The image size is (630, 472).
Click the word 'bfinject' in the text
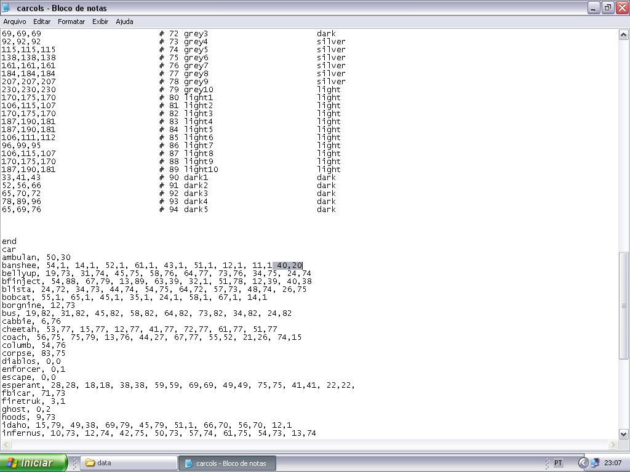coord(22,281)
